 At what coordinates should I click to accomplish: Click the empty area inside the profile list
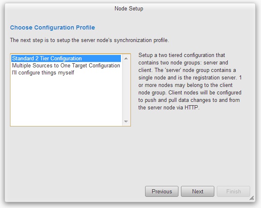(67, 101)
